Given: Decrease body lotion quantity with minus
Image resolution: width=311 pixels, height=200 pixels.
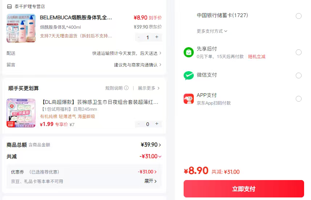Looking at the screenshot, I should tap(139, 37).
